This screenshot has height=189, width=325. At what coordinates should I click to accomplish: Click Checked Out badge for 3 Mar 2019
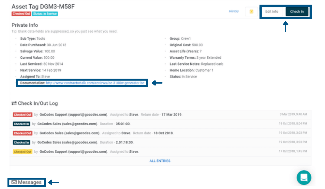(x=22, y=115)
